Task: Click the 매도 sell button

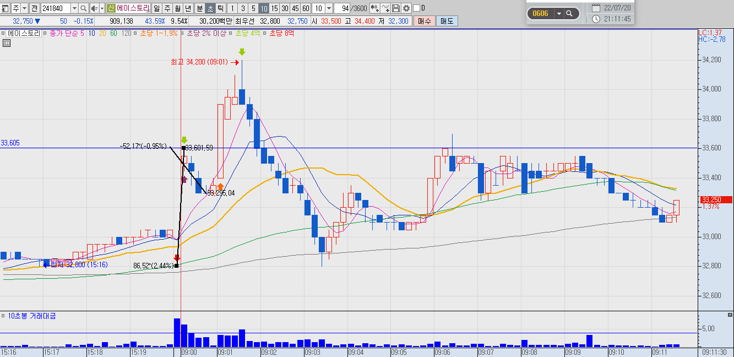Action: [x=447, y=21]
